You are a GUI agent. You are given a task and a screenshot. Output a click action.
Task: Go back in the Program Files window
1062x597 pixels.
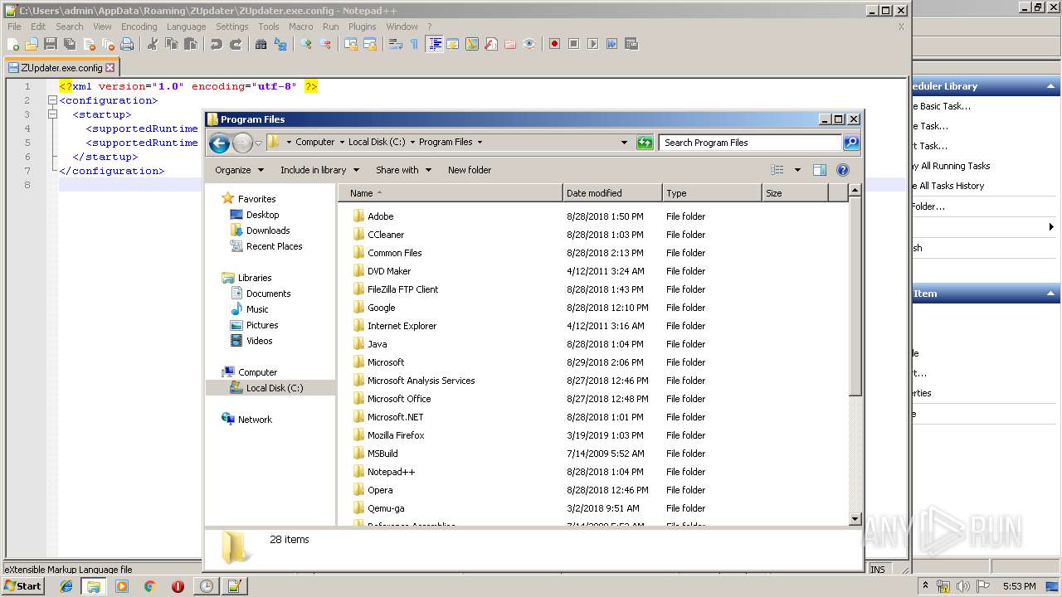tap(219, 143)
